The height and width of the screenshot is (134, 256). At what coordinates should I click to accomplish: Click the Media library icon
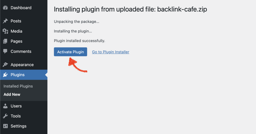point(5,31)
